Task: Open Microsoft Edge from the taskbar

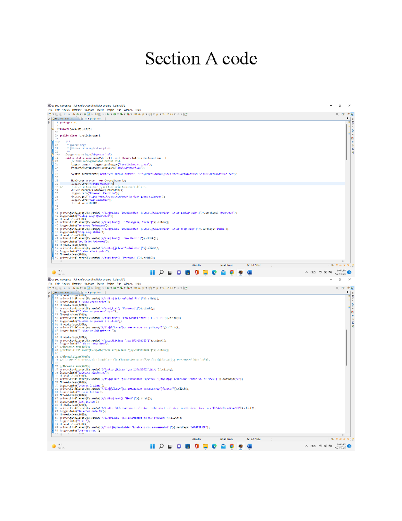Action: (214, 272)
